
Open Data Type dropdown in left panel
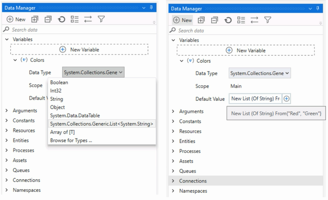click(93, 73)
